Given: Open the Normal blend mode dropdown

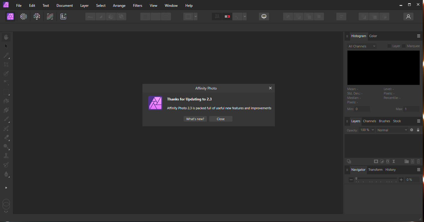Looking at the screenshot, I should [x=392, y=130].
